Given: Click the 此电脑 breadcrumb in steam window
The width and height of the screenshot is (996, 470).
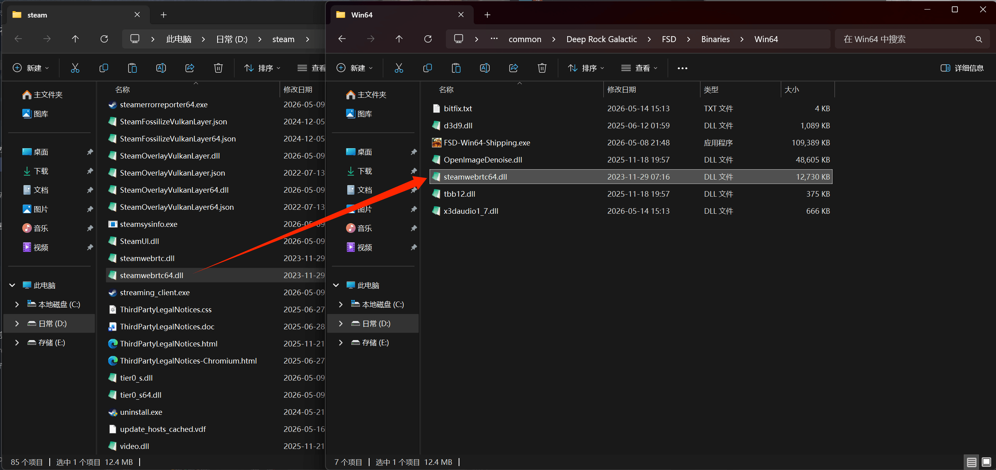Looking at the screenshot, I should (179, 39).
